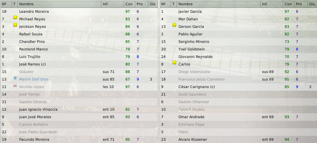Select Yoel Goldstein's row
The image size is (317, 143).
[x=238, y=49]
